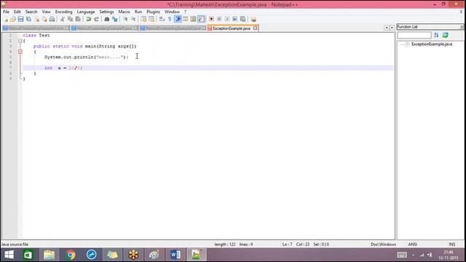Screen dimensions: 466x262
Task: Cut selection using the scissors icon
Action: [x=62, y=20]
